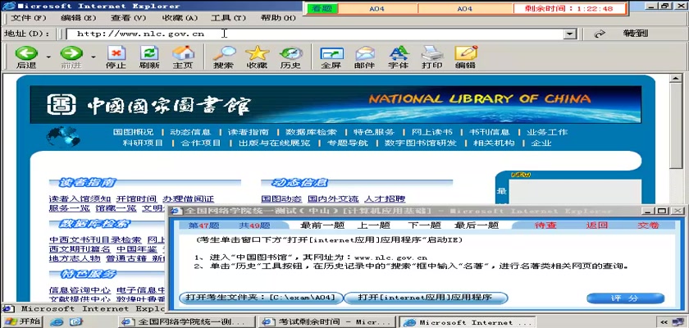This screenshot has width=689, height=328.
Task: Open the Mail (邮件) icon
Action: (365, 53)
